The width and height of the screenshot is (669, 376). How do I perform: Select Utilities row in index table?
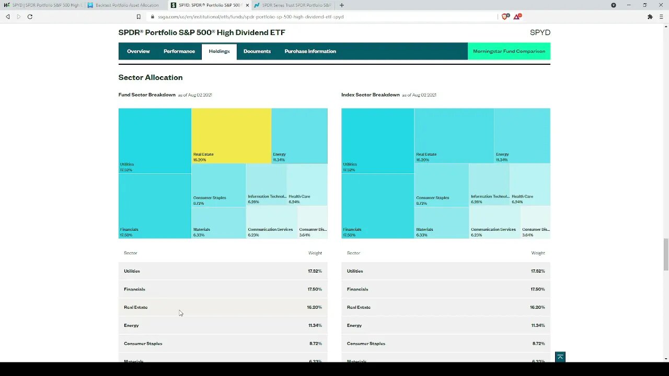(446, 271)
